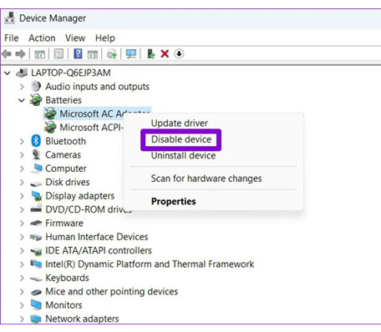Viewport: 381px width, 332px height.
Task: Expand the Keyboards chevron
Action: (x=22, y=278)
